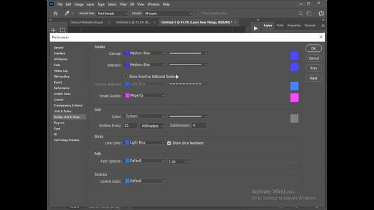
Task: Select the Rectangular Marquee tool icon
Action: pos(63,30)
